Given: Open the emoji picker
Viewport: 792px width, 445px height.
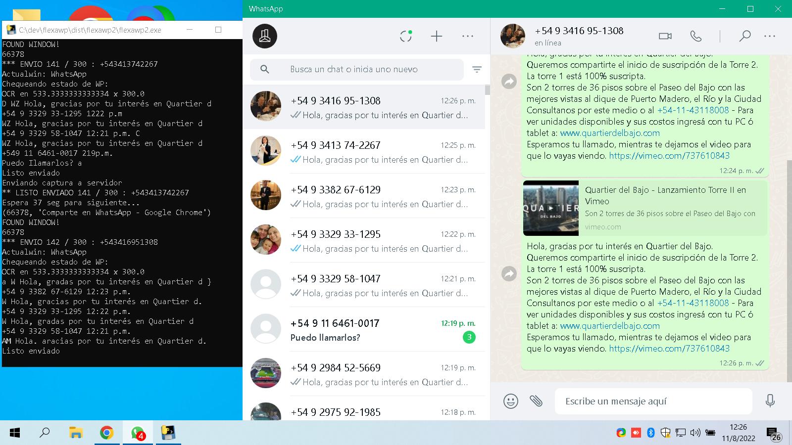Looking at the screenshot, I should click(x=510, y=401).
